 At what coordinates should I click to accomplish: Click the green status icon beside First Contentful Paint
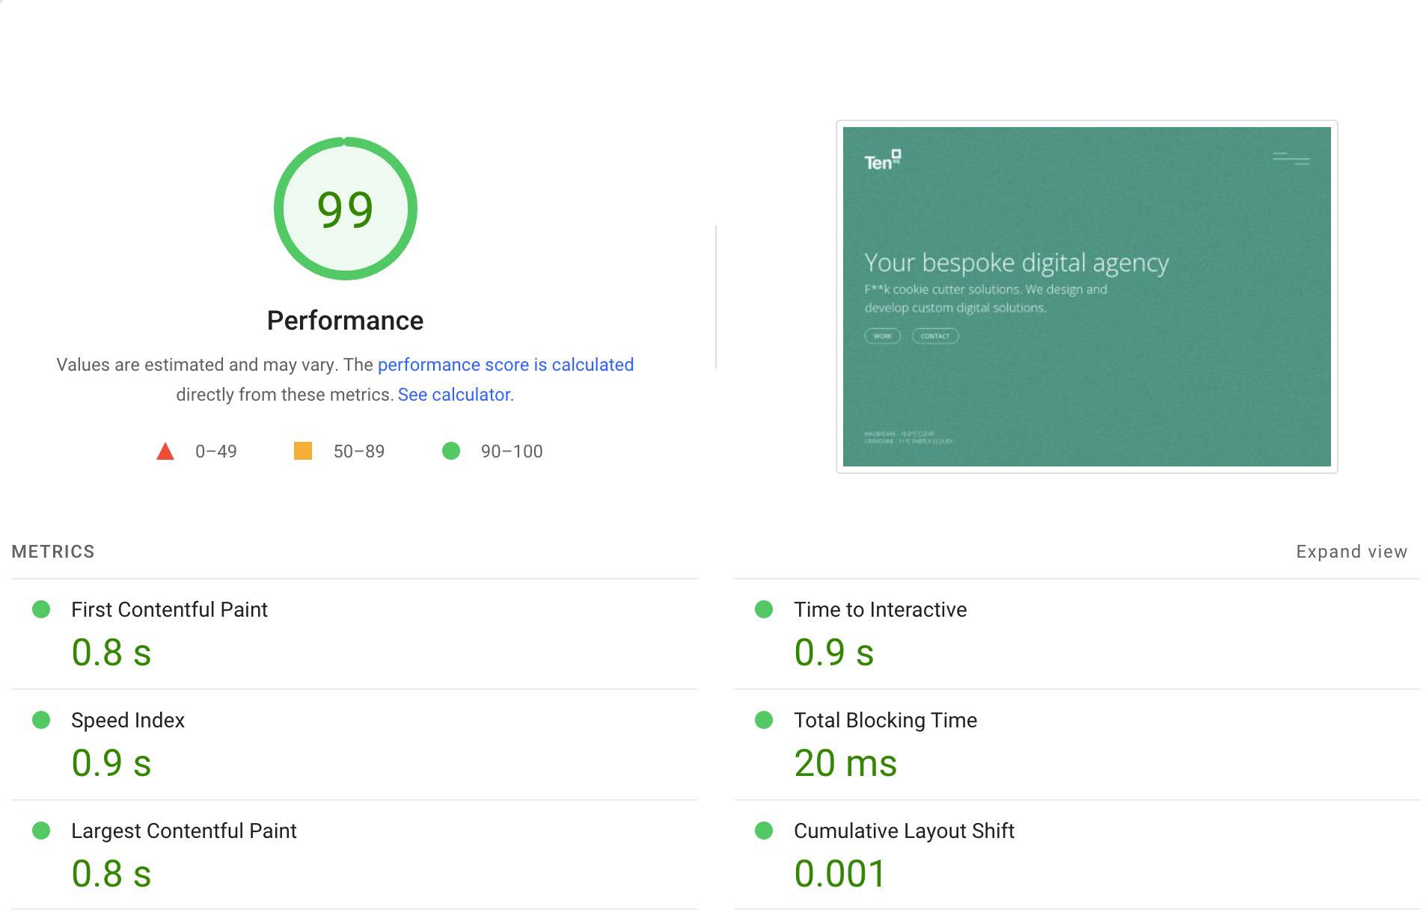point(40,610)
